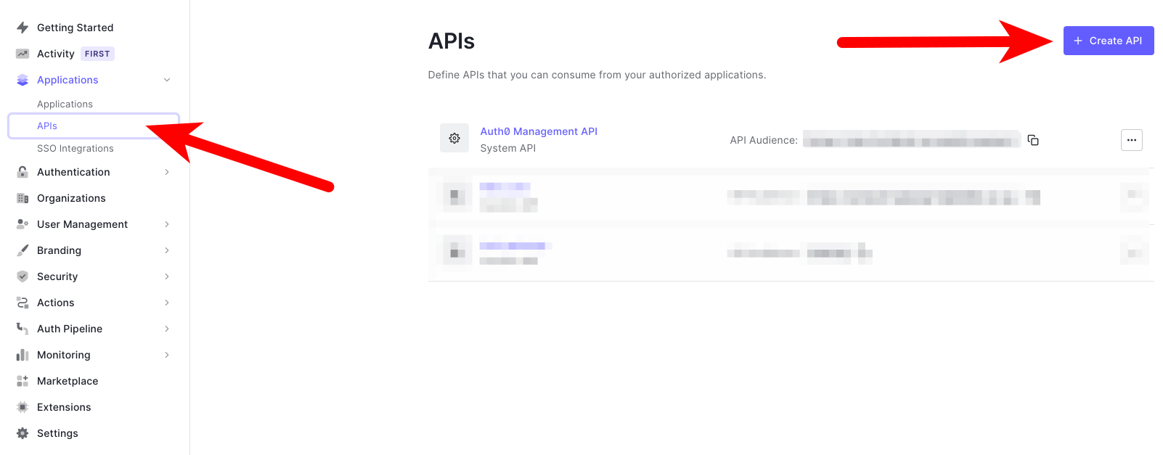Go to Applications sub-item under Applications

pos(65,104)
